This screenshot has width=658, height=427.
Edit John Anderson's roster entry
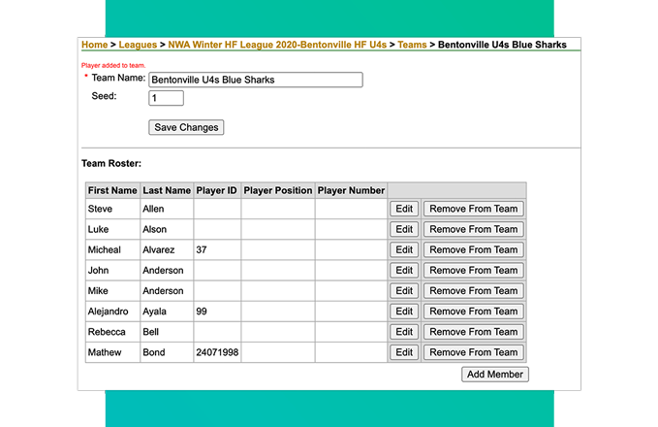[403, 271]
